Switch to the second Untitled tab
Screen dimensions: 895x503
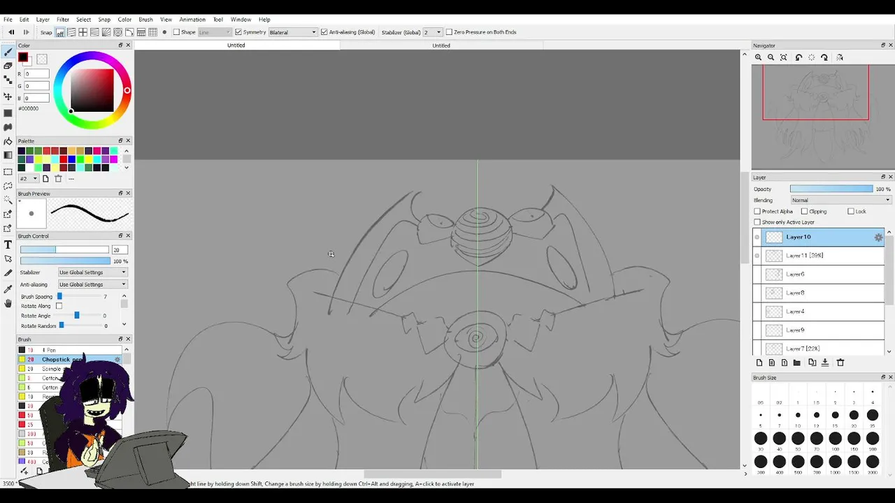coord(441,45)
